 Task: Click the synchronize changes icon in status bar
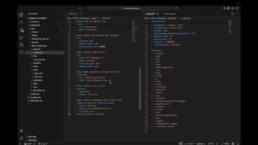tap(34, 143)
